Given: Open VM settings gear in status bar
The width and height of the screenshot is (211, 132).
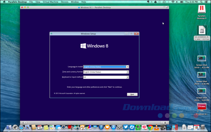Looking at the screenshot, I should pos(165,123).
